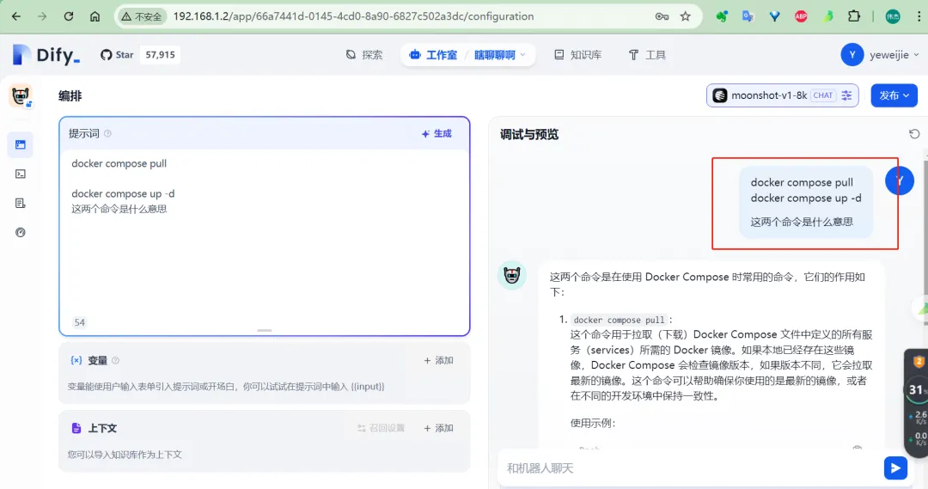Switch to the 知识库 tab
928x489 pixels.
point(577,55)
